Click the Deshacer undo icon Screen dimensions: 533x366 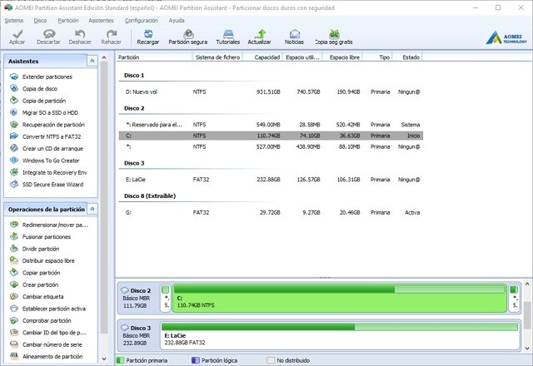(x=80, y=37)
